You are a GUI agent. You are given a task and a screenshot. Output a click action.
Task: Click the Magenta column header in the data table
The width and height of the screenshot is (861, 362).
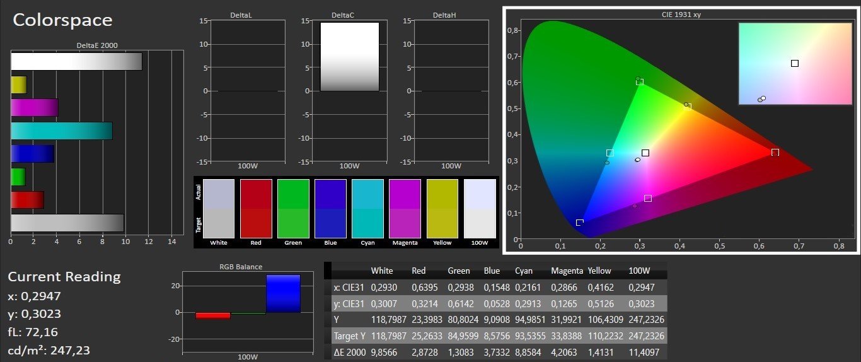(x=567, y=271)
